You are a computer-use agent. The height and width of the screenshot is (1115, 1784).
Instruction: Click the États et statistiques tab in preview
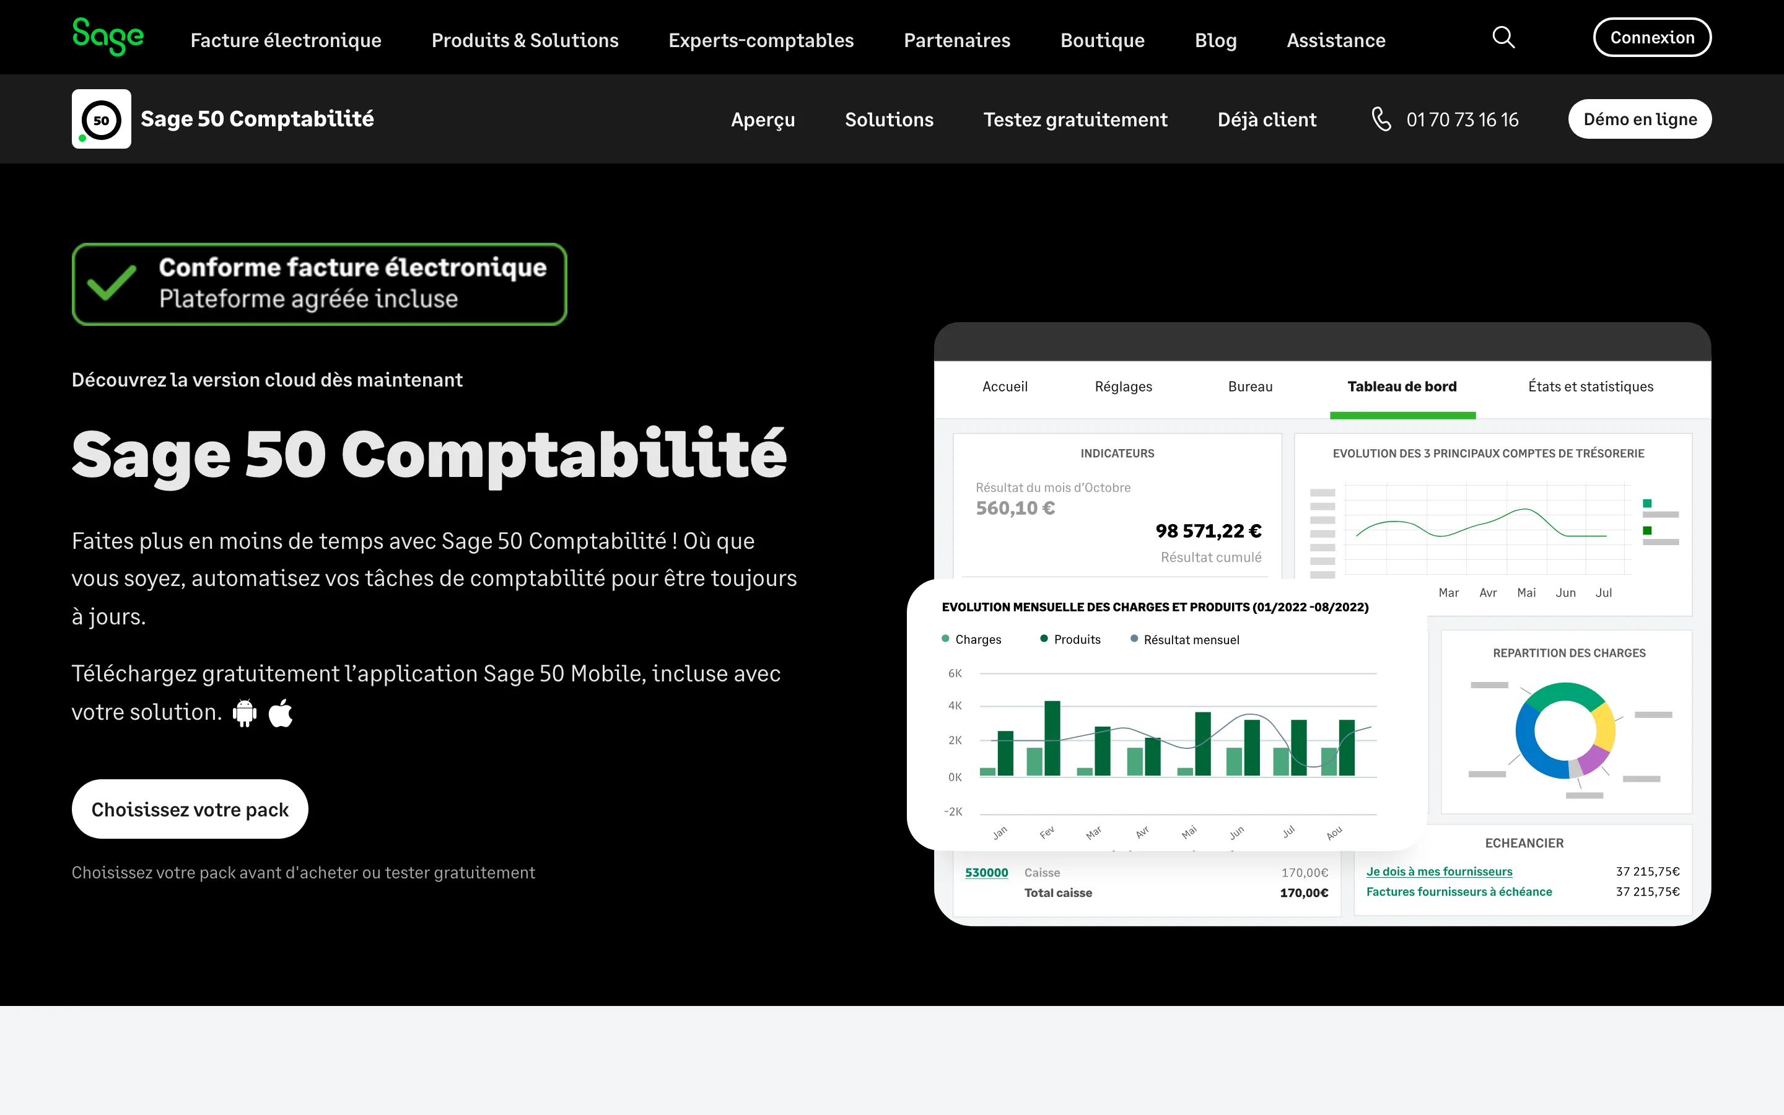click(x=1590, y=387)
